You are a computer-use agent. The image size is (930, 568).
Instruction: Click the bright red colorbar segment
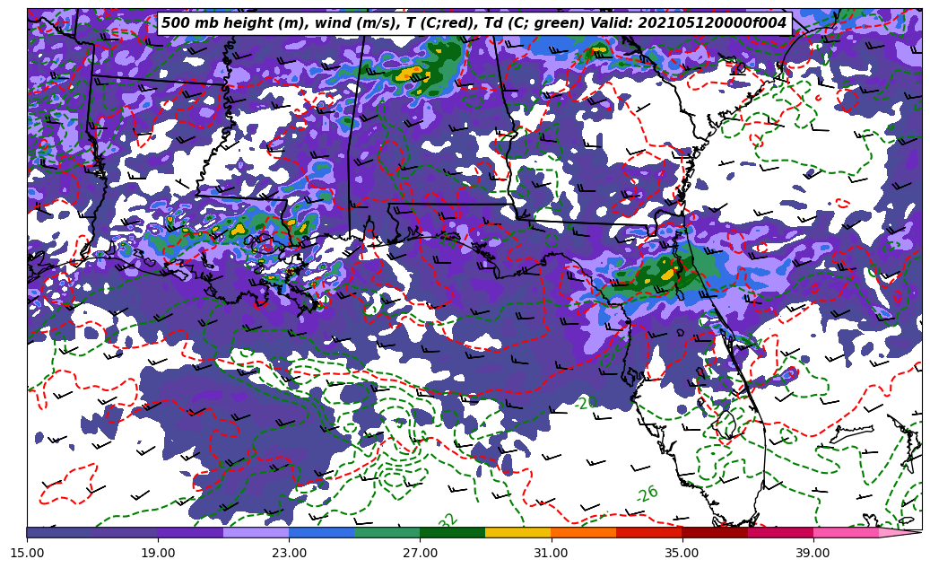click(x=648, y=532)
